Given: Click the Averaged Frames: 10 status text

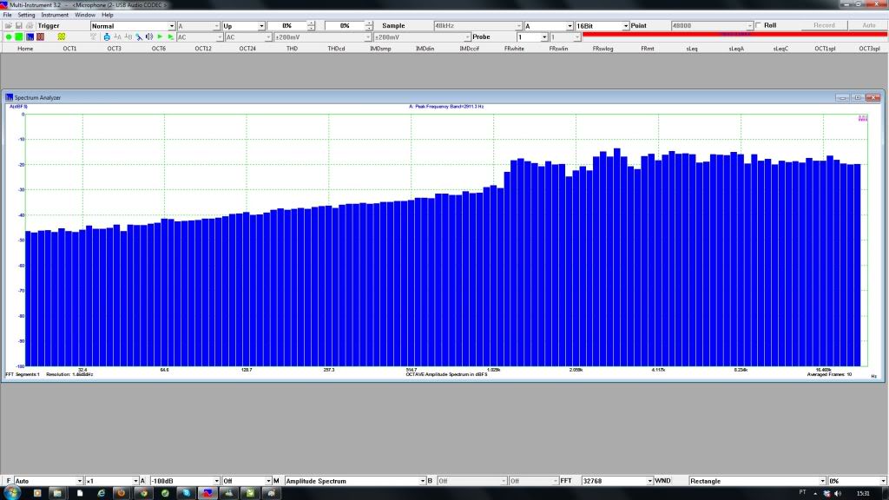Looking at the screenshot, I should click(x=829, y=375).
